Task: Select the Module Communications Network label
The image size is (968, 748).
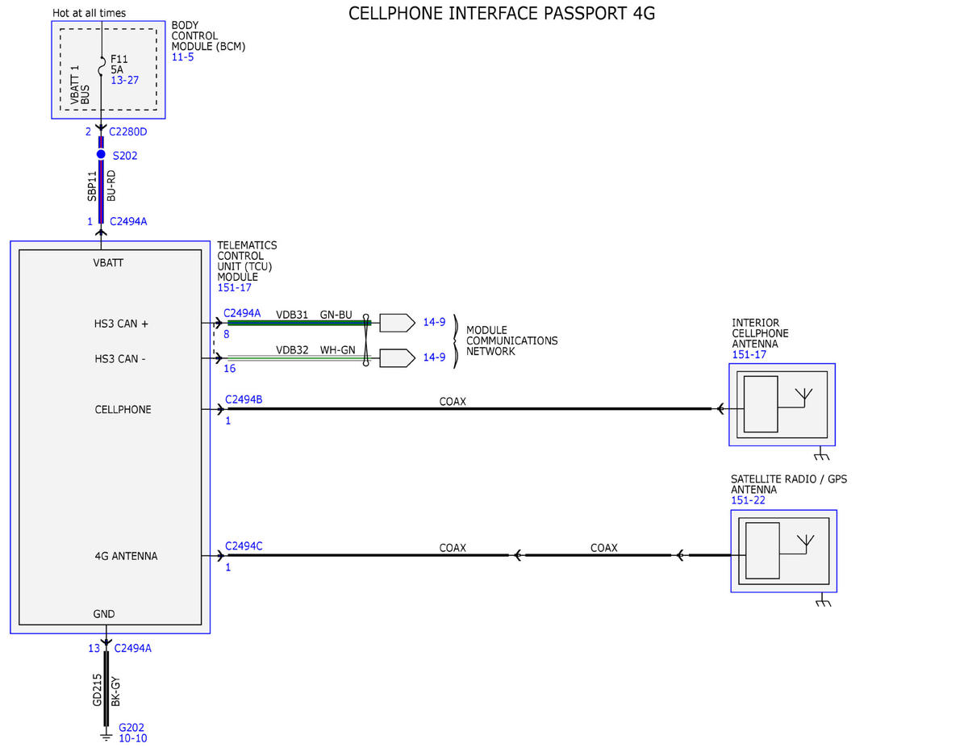Action: (511, 341)
